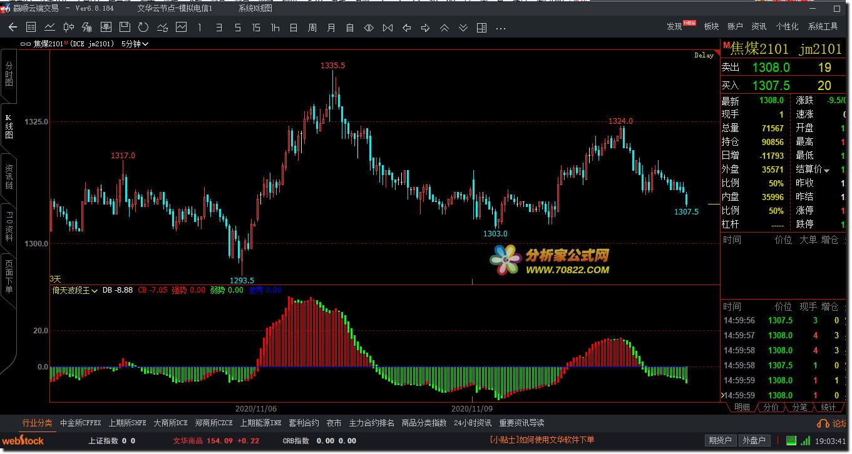Click the double up chevron icon
This screenshot has width=852, height=454.
(444, 28)
